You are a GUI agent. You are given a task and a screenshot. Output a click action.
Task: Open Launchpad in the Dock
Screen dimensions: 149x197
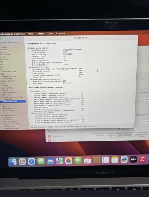coord(22,162)
